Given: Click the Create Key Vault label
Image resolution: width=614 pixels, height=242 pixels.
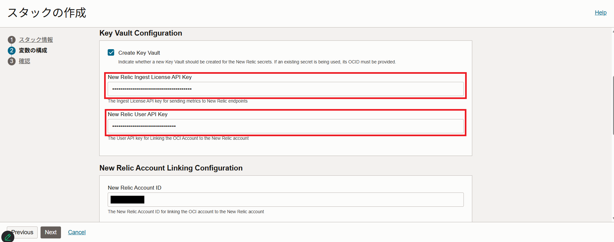Looking at the screenshot, I should click(x=139, y=53).
